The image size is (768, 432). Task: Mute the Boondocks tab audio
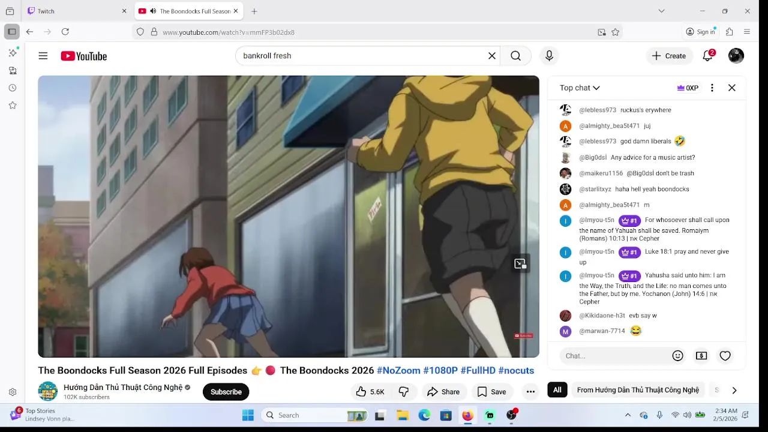(152, 11)
